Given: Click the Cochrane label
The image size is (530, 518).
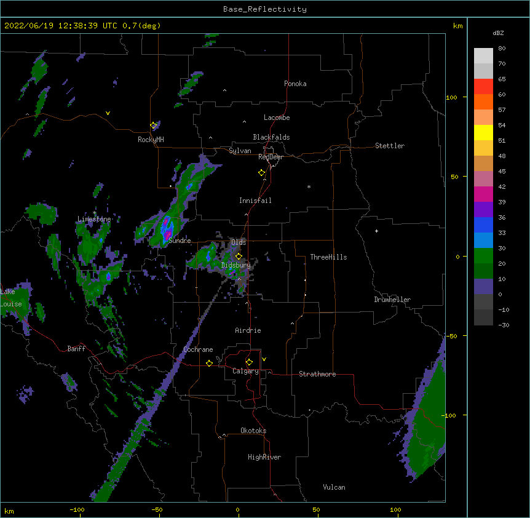Looking at the screenshot, I should pos(198,349).
